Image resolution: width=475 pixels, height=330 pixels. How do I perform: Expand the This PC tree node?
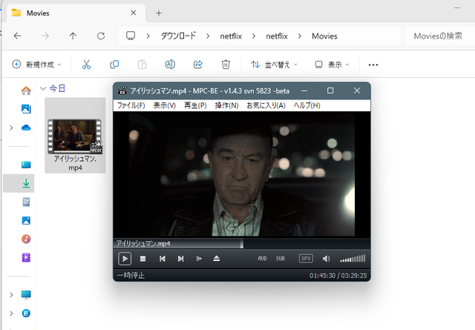(x=12, y=294)
